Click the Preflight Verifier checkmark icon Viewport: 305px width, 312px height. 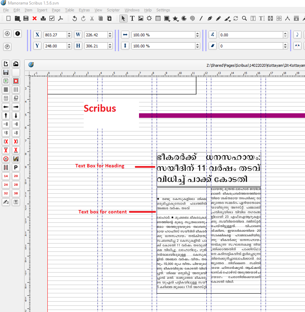pyautogui.click(x=52, y=18)
